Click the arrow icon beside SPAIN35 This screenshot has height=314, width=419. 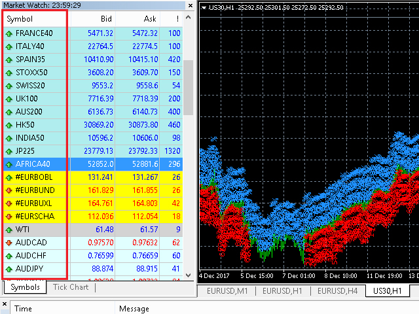click(9, 60)
